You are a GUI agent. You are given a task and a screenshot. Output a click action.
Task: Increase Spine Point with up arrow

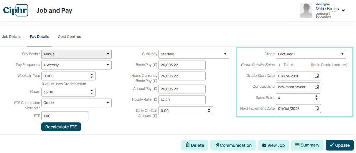point(317,96)
